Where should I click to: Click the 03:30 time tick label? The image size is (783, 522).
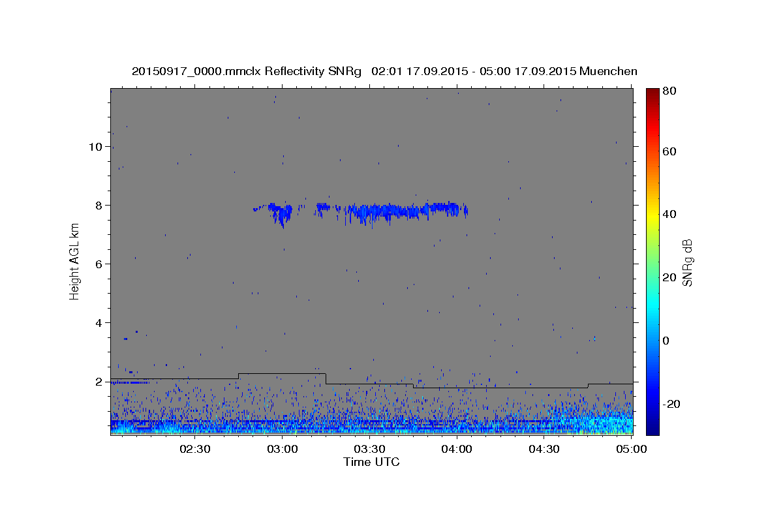(x=369, y=449)
